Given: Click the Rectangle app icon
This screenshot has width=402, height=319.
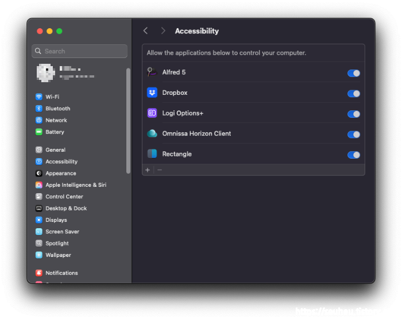Looking at the screenshot, I should 152,154.
